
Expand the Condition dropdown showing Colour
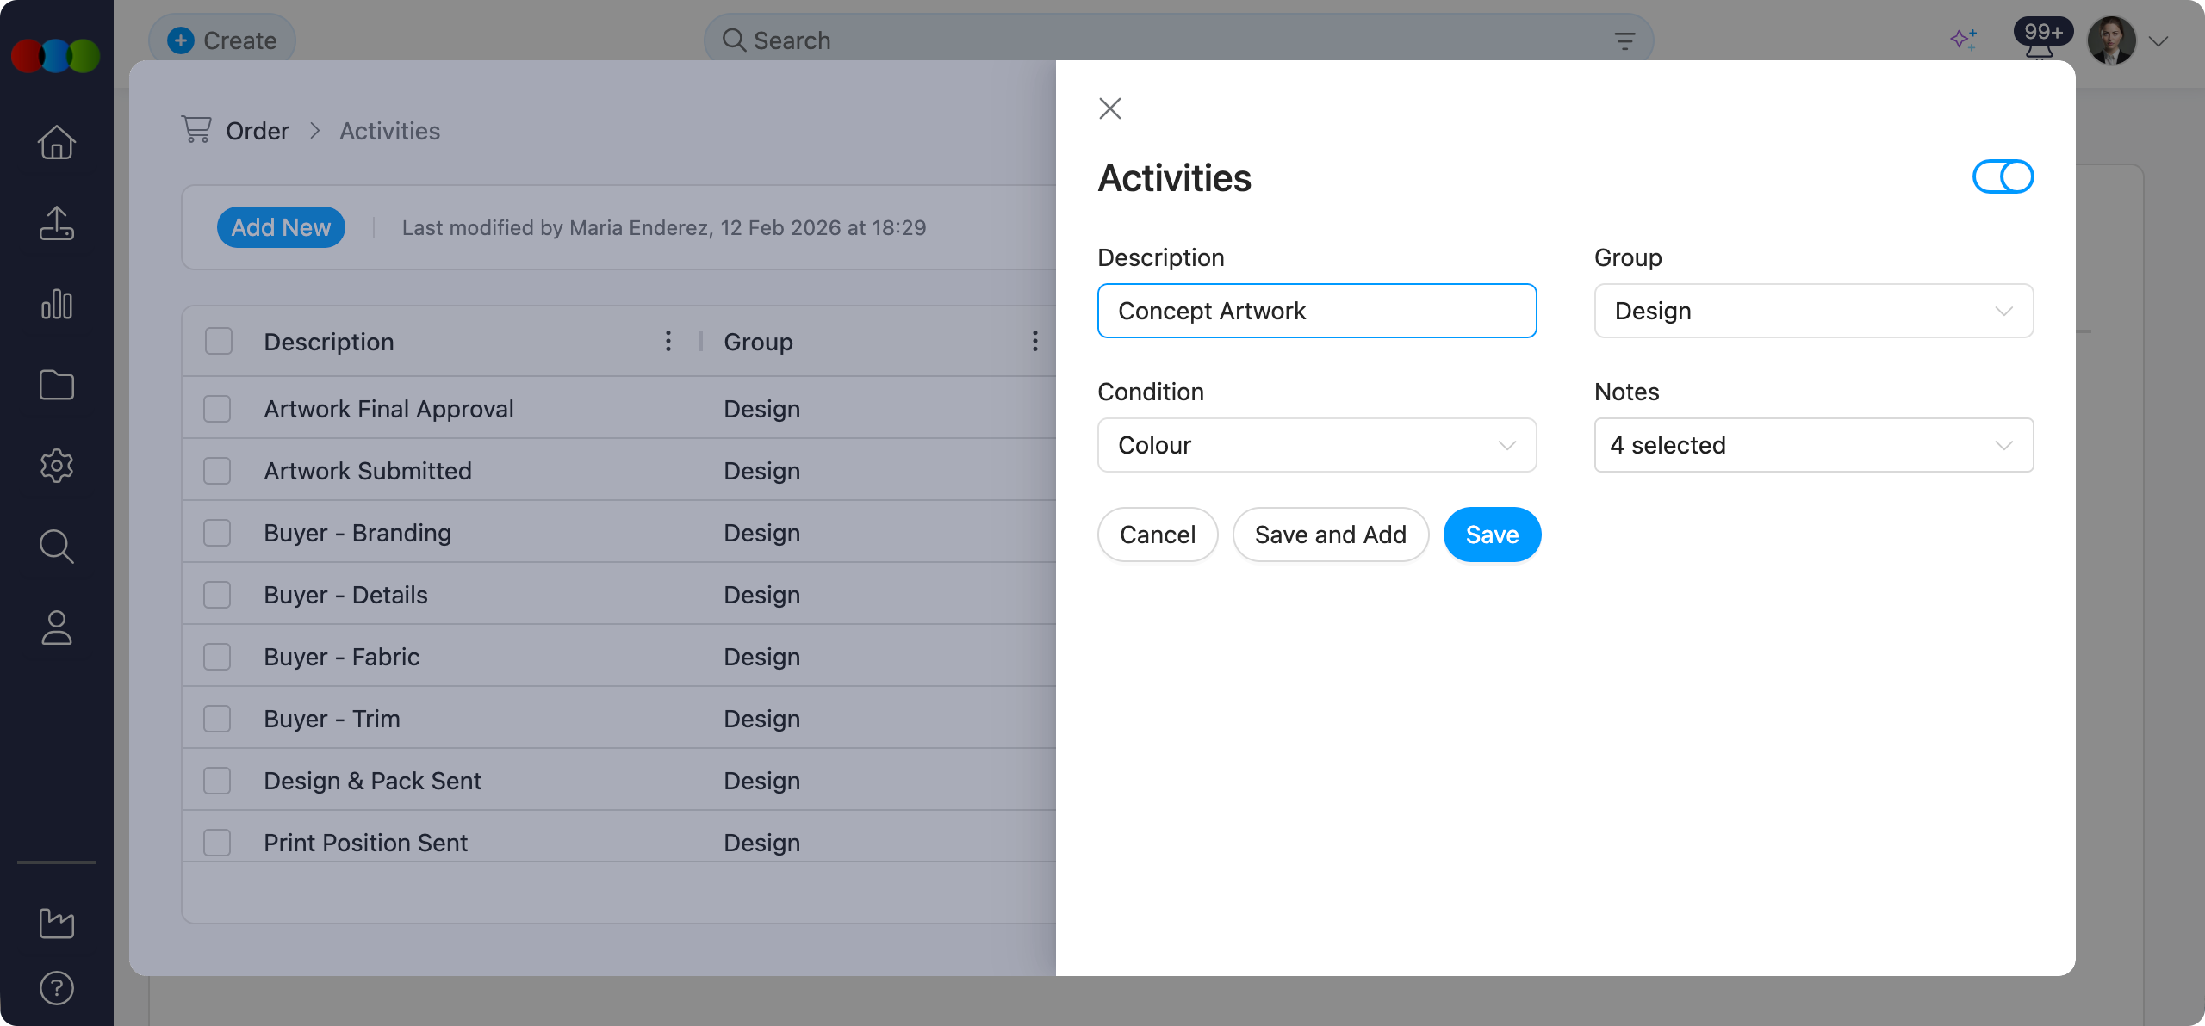[1316, 445]
